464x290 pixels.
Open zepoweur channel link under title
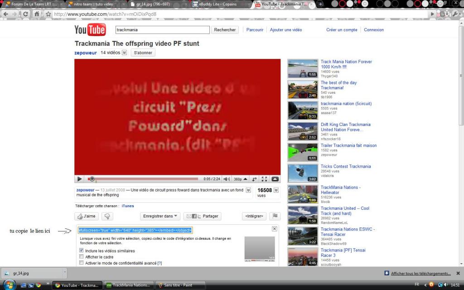[86, 53]
